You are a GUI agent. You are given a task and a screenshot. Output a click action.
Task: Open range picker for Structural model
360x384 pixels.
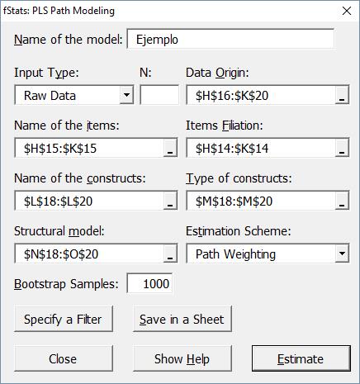pyautogui.click(x=170, y=254)
